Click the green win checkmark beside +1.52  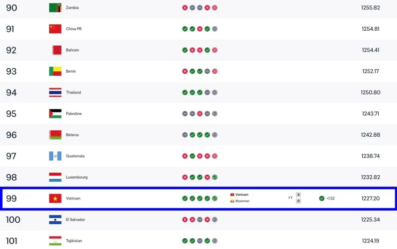[322, 199]
